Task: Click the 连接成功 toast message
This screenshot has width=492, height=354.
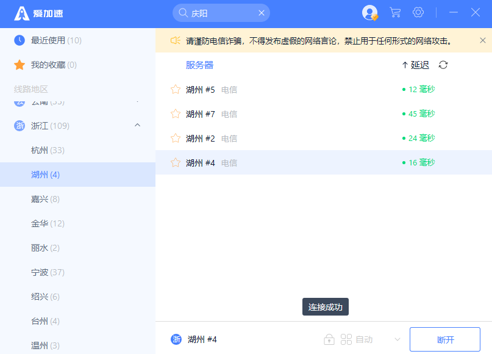Action: click(326, 307)
